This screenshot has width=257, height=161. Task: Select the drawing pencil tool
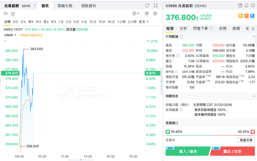pos(13,13)
